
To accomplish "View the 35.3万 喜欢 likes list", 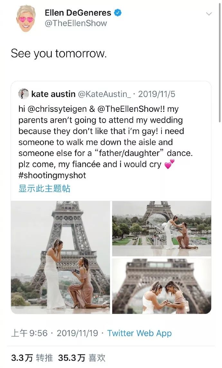I will (82, 358).
